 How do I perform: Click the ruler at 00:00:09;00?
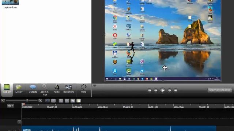click(x=102, y=107)
